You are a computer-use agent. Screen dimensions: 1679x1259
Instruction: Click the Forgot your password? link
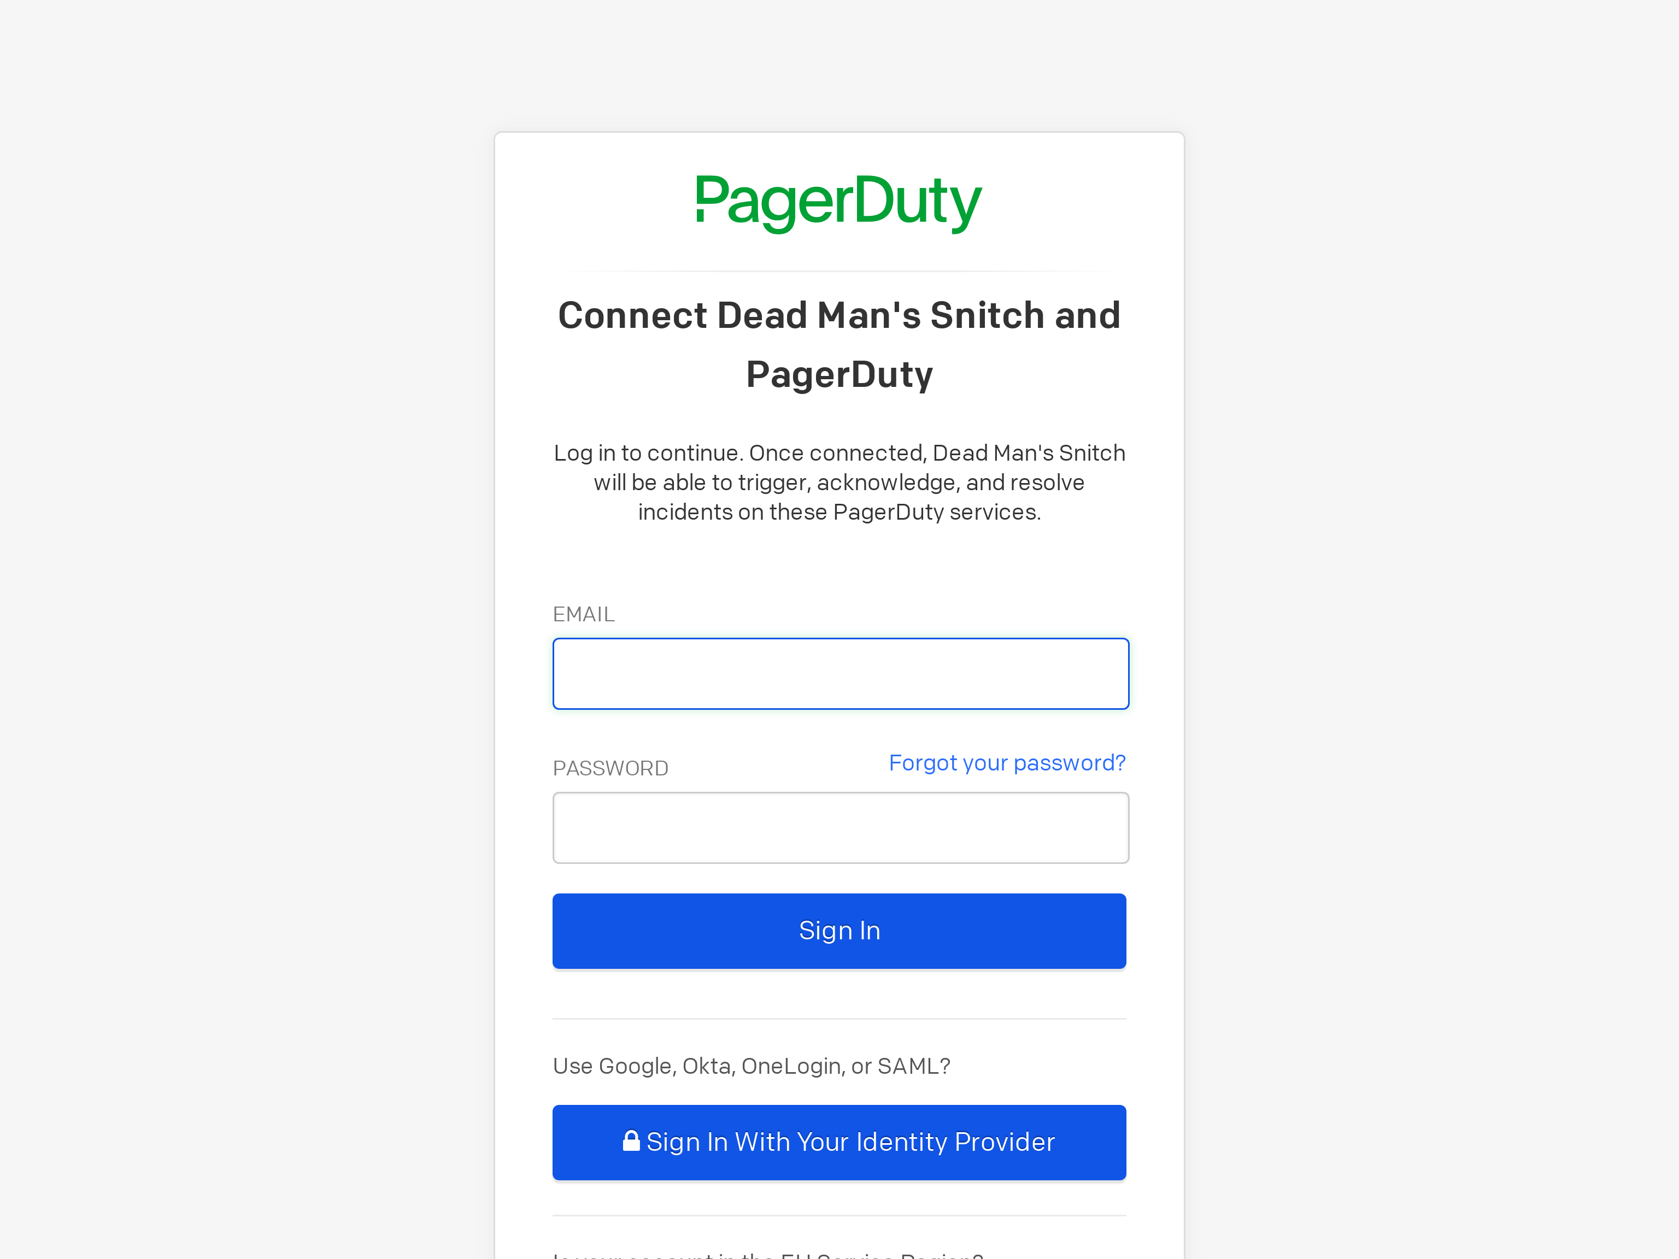1007,762
